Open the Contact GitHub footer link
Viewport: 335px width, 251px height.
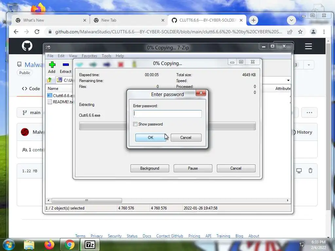(170, 236)
